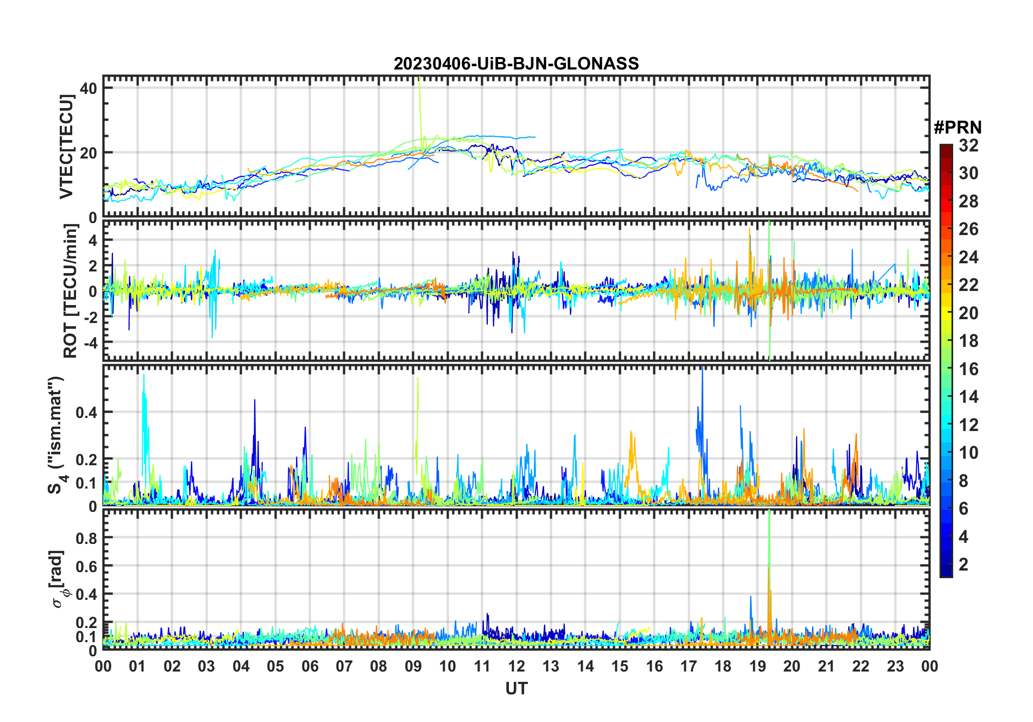Click the #PRN colorbar title

point(958,128)
